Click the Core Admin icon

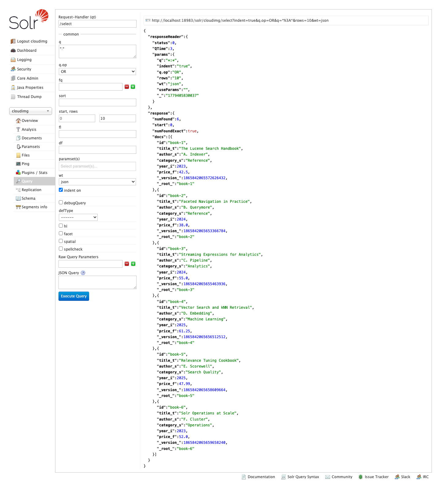[13, 78]
